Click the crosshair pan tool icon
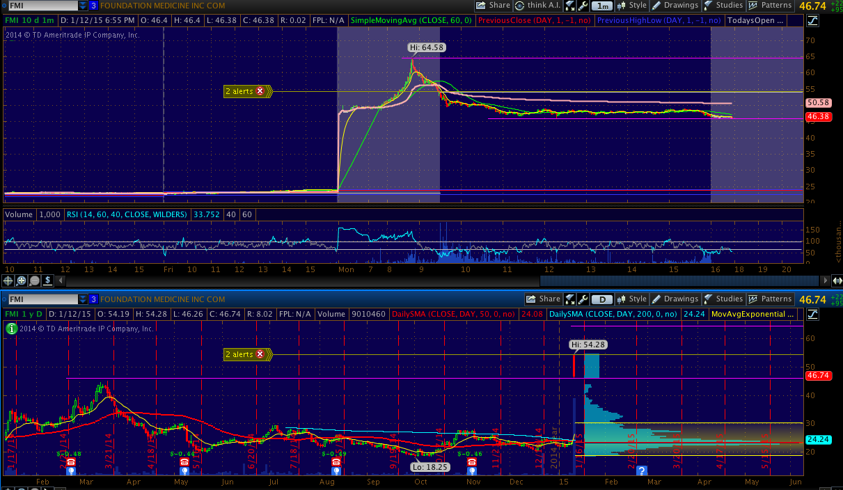Image resolution: width=843 pixels, height=490 pixels. pos(8,280)
